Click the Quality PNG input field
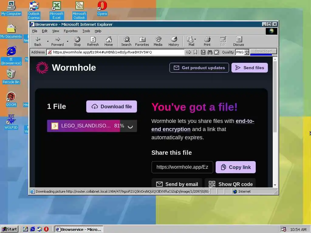The image size is (311, 233). point(240,52)
